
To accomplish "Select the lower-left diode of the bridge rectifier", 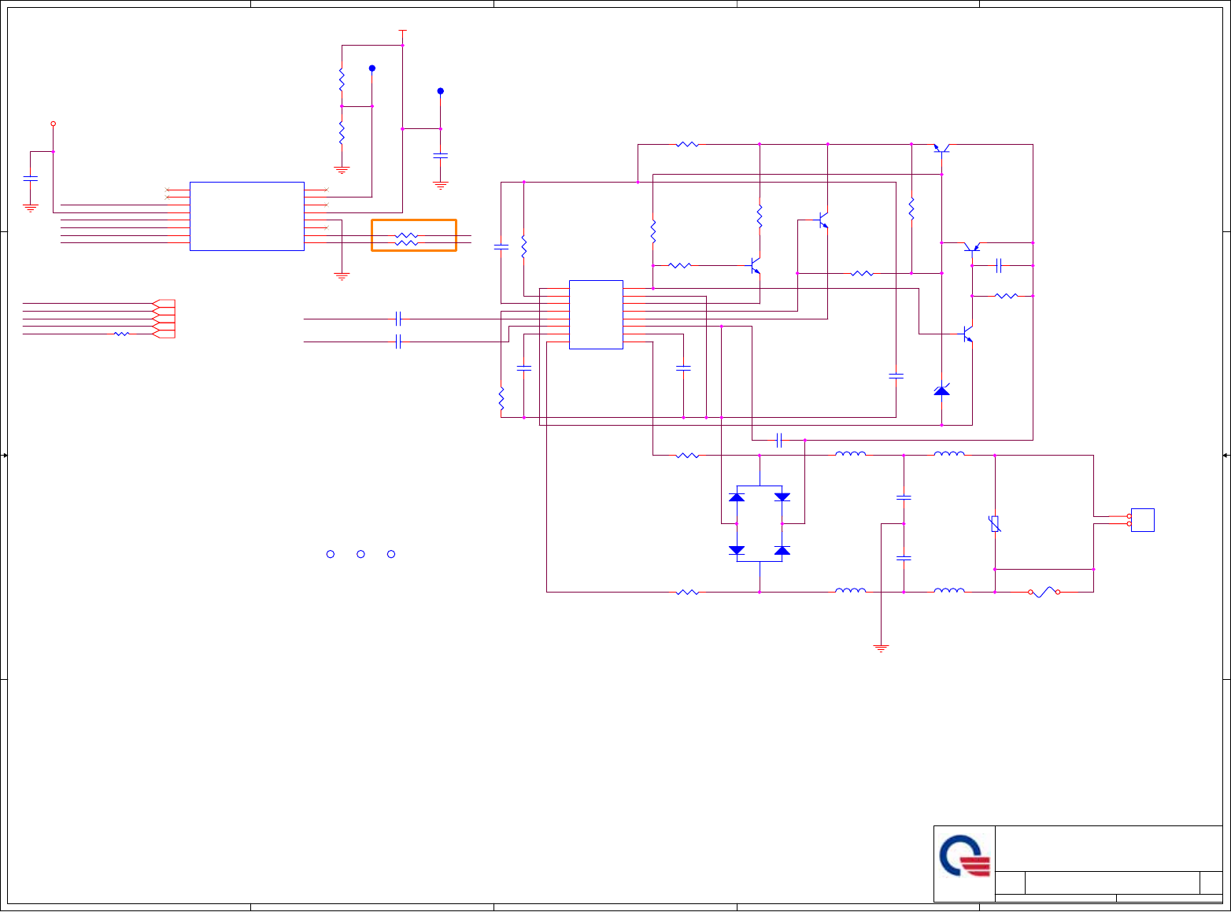I will tap(737, 550).
